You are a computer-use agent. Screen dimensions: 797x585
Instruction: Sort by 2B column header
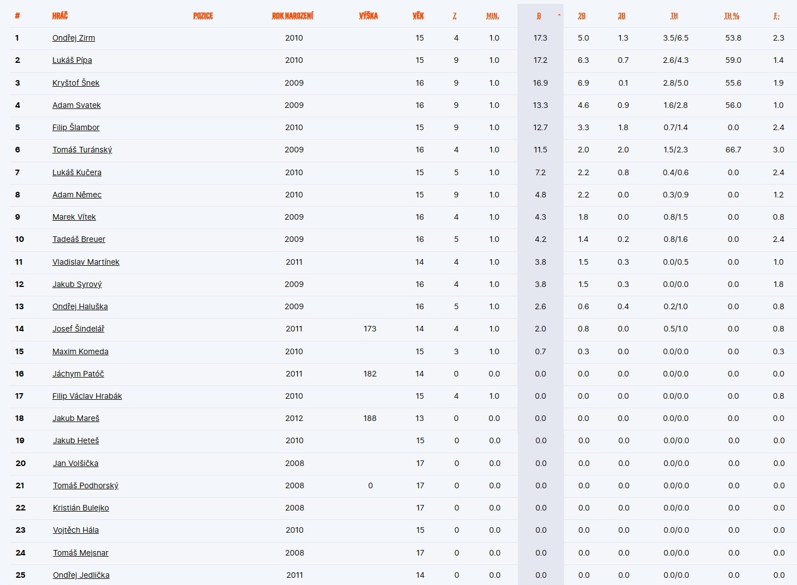pyautogui.click(x=582, y=16)
